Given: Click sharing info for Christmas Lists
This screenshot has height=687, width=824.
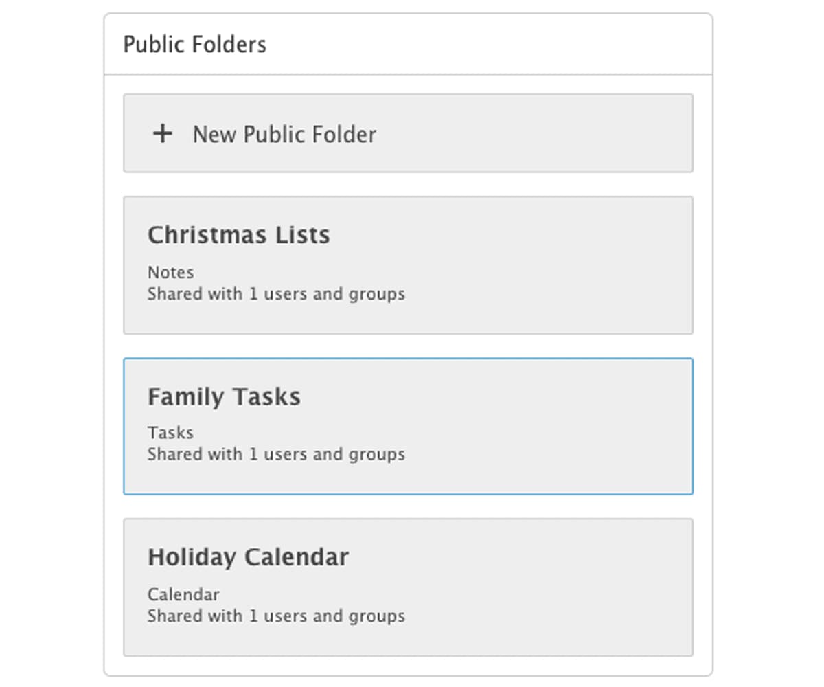Looking at the screenshot, I should [x=276, y=293].
